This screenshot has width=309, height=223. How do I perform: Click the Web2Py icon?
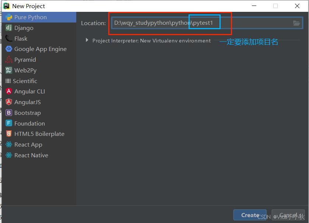(9, 70)
